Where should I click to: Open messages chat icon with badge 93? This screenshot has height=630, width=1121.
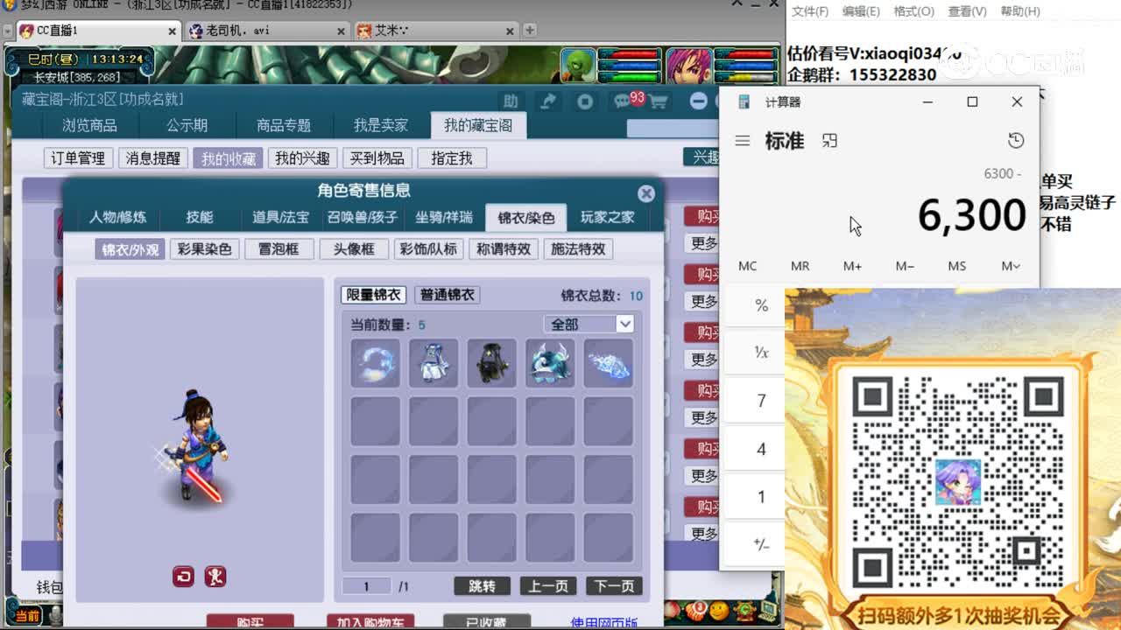coord(624,101)
